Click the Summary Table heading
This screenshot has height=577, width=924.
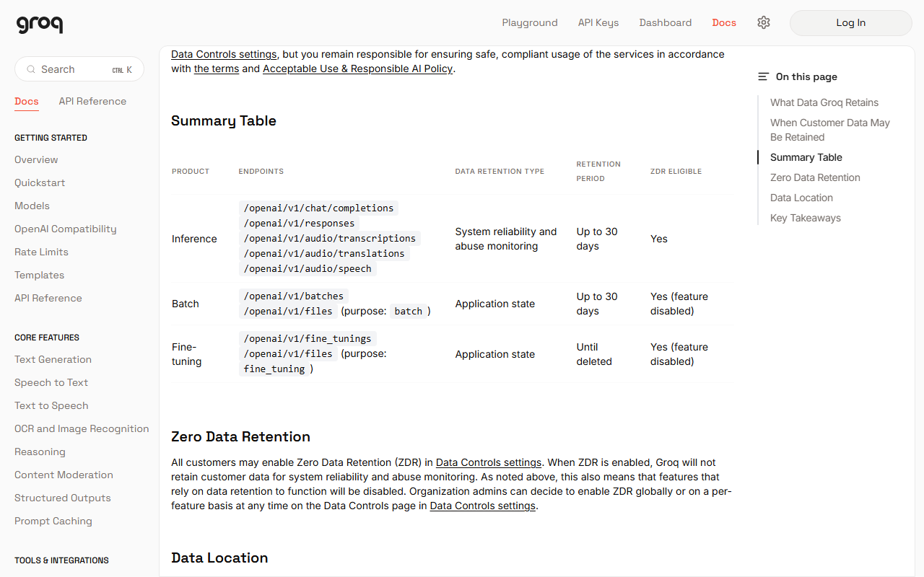(x=224, y=120)
